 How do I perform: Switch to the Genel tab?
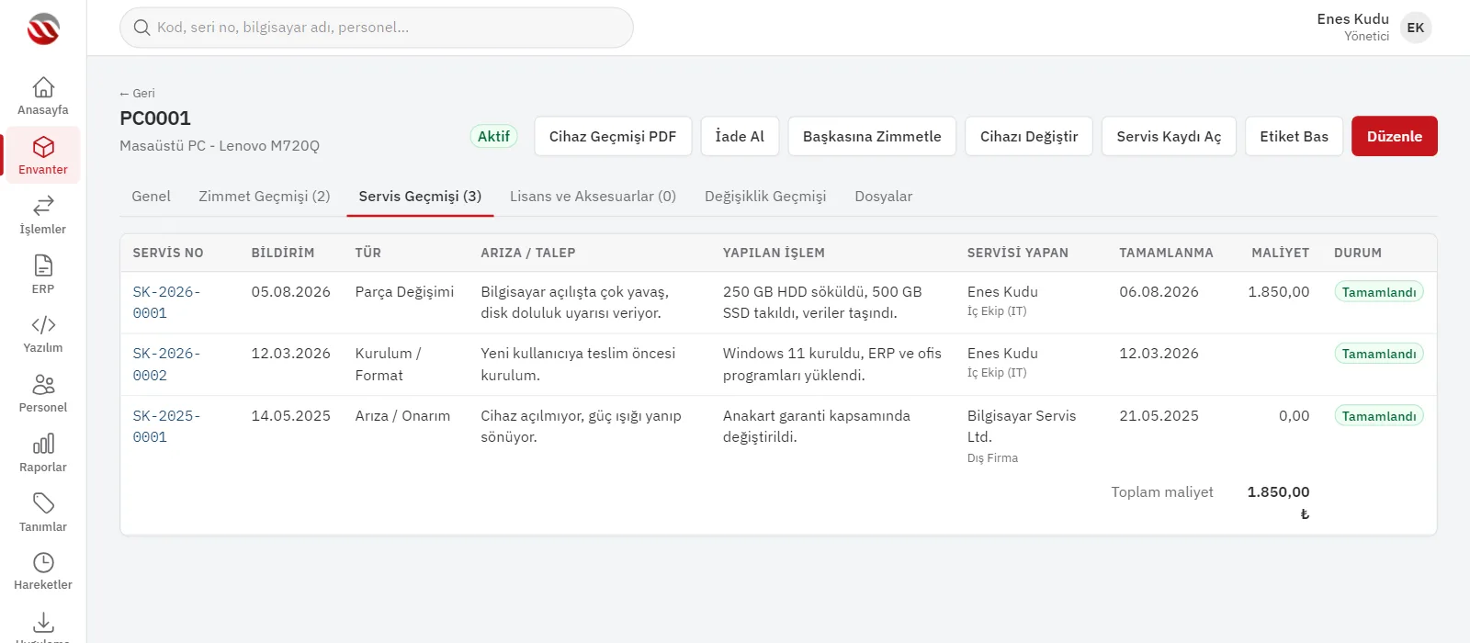coord(151,196)
